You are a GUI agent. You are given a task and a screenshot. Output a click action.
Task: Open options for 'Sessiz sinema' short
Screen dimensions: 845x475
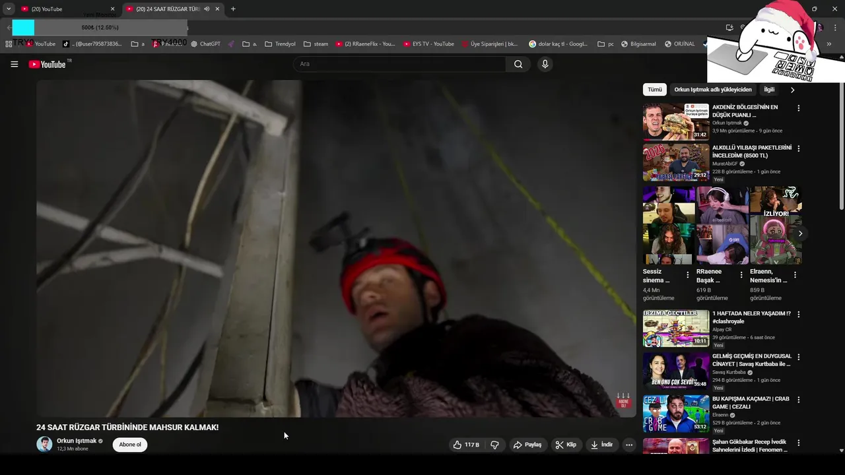687,275
